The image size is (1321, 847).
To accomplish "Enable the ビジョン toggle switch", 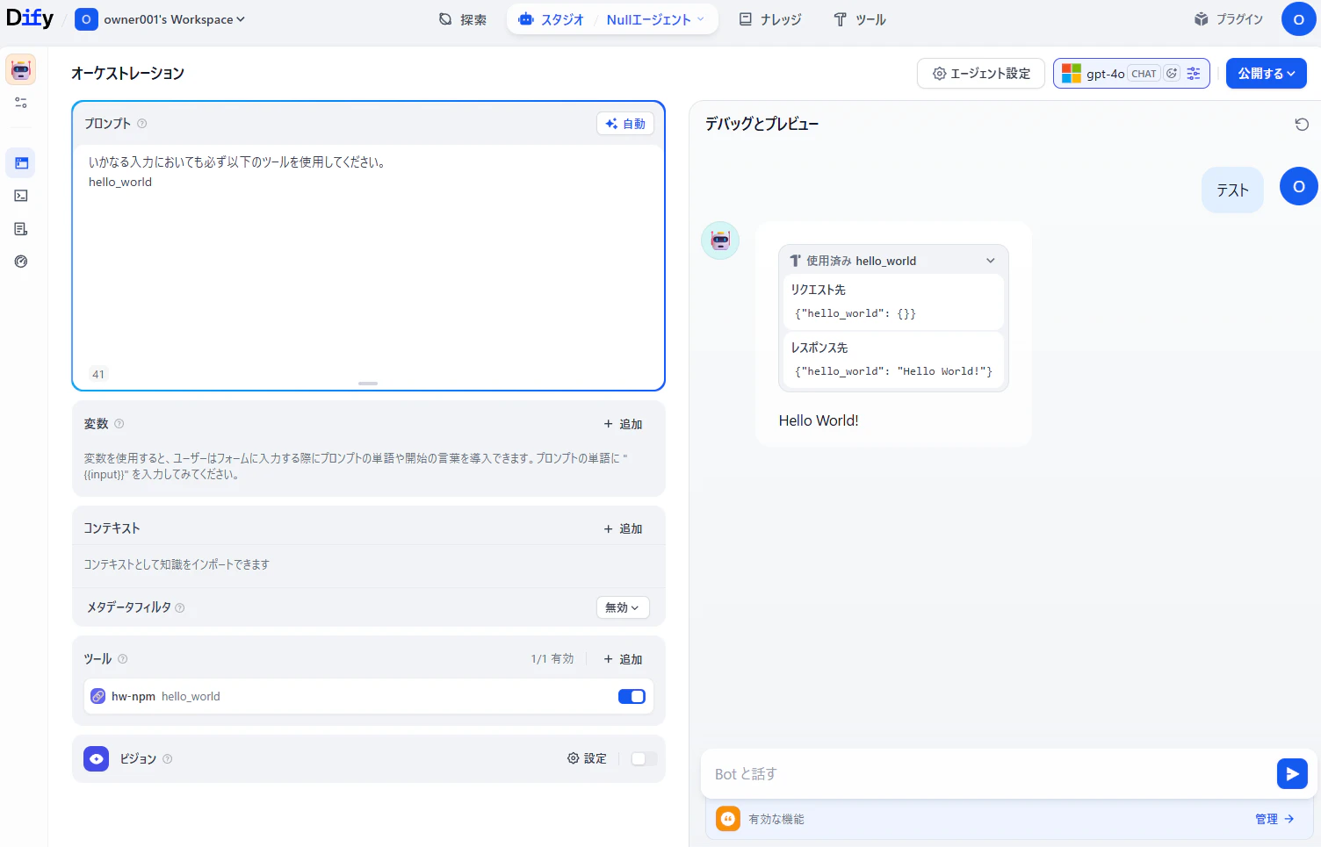I will [644, 758].
